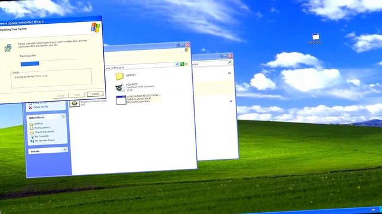The image size is (382, 214).
Task: Go to Desktop in Other Places
Action: (38, 124)
